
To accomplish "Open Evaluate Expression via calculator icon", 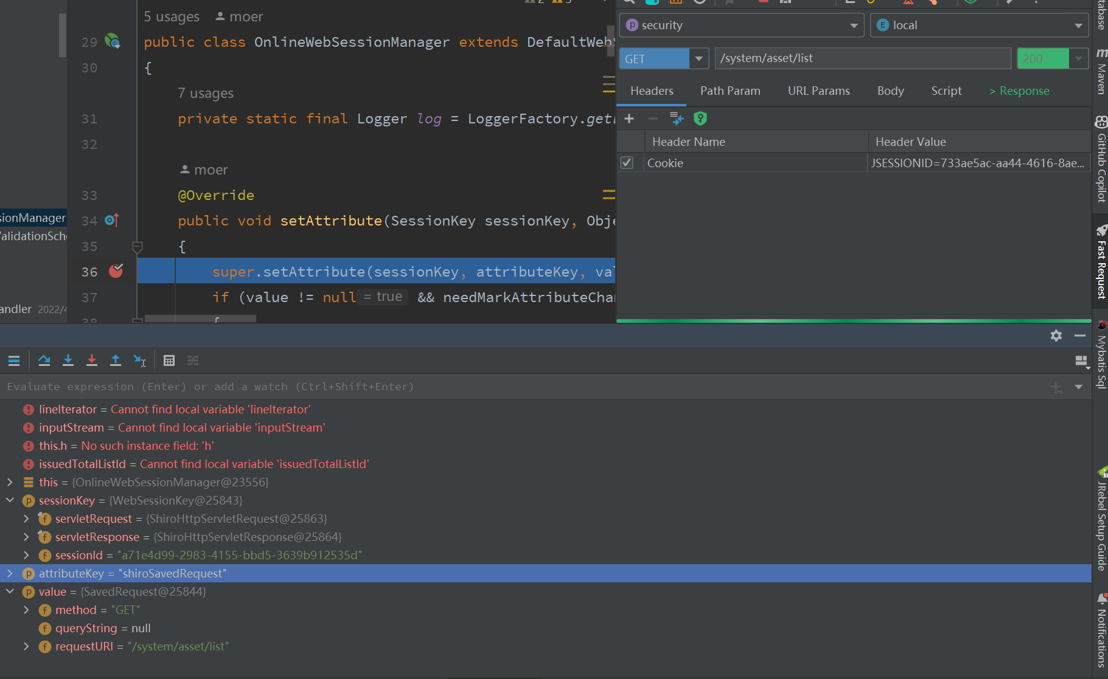I will point(169,360).
